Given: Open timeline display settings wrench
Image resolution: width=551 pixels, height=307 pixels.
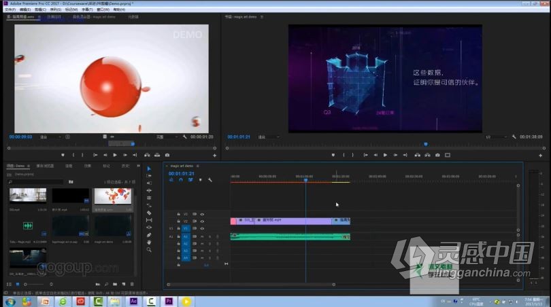Looking at the screenshot, I should (210, 180).
